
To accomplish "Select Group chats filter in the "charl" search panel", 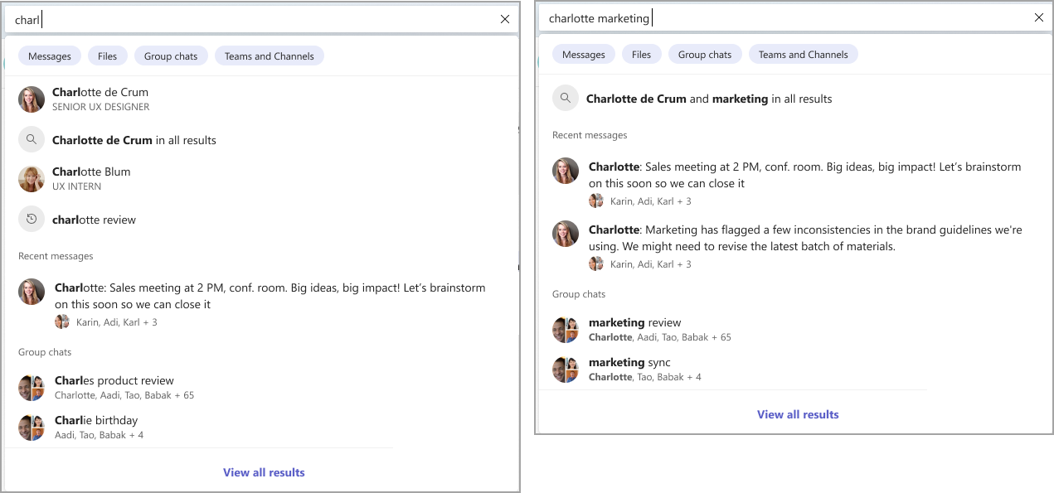I will pyautogui.click(x=171, y=56).
